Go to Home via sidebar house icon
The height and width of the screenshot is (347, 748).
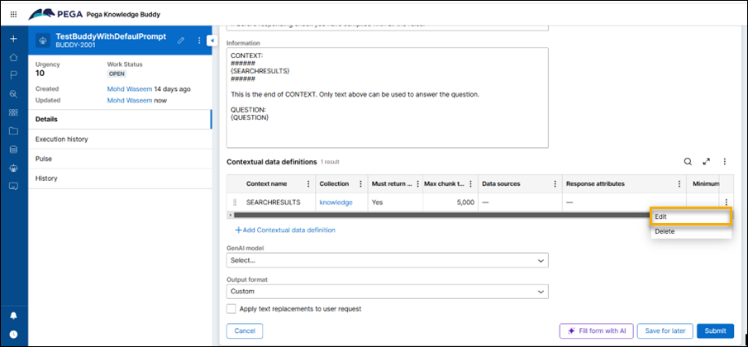coord(13,57)
